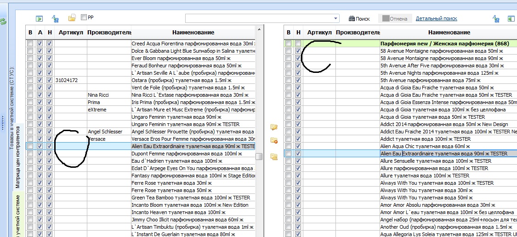Viewport: 517px width, 237px height.
Task: Untick column Н checkbox for Feraud Bonheur row
Action: click(50, 66)
